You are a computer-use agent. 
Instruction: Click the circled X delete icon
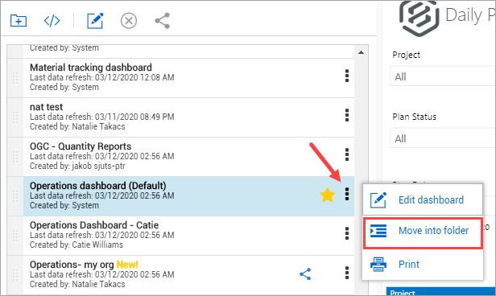[x=129, y=21]
